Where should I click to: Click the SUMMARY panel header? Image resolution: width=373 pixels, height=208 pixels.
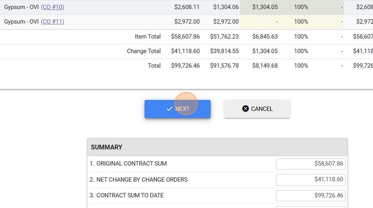point(217,147)
